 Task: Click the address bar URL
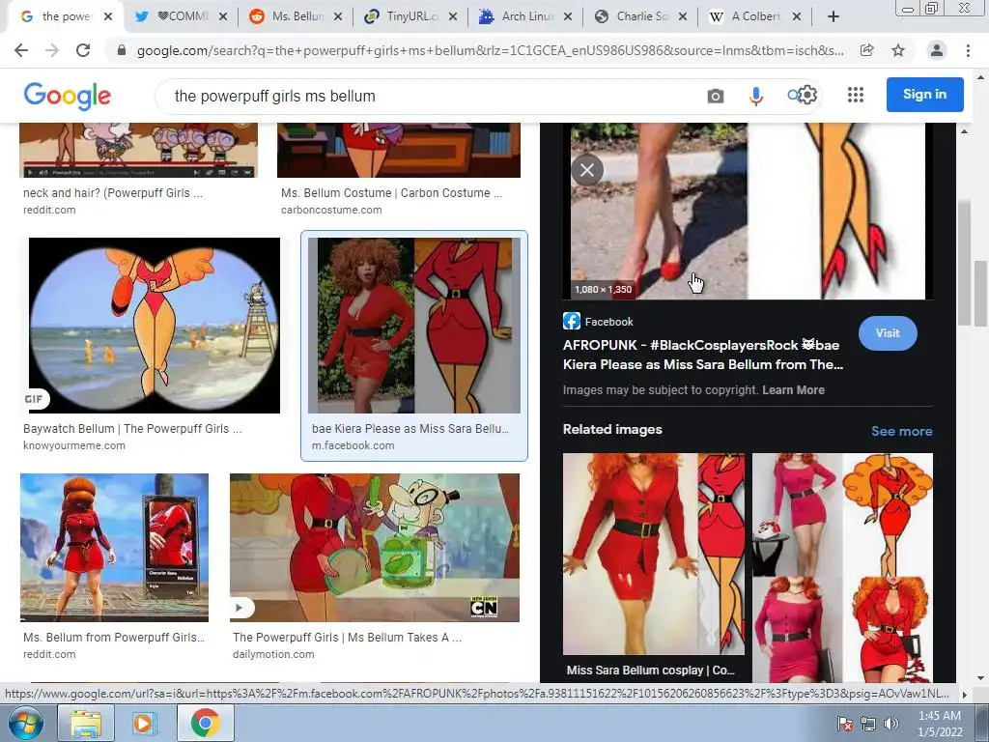490,50
